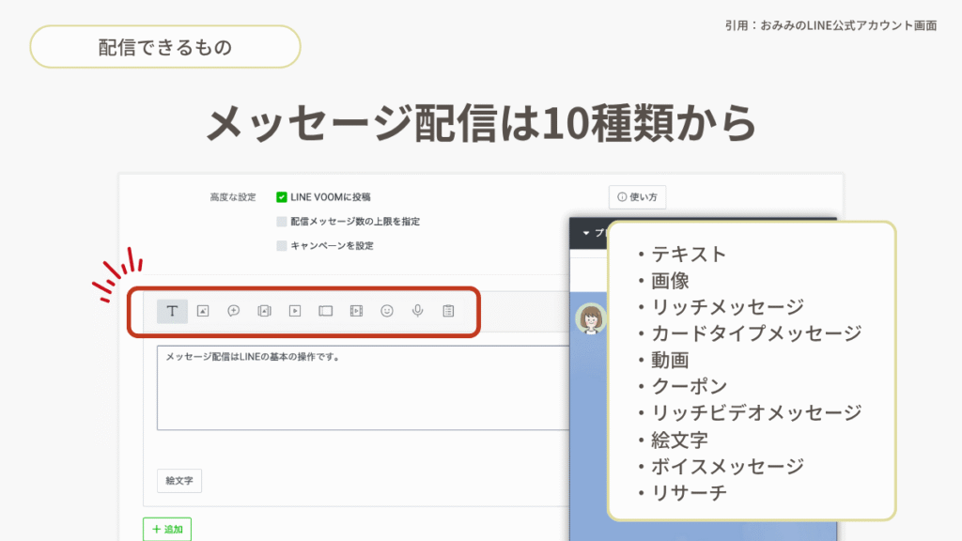Viewport: 962px width, 541px height.
Task: Choose the emoji smiley icon in toolbar
Action: coord(387,311)
